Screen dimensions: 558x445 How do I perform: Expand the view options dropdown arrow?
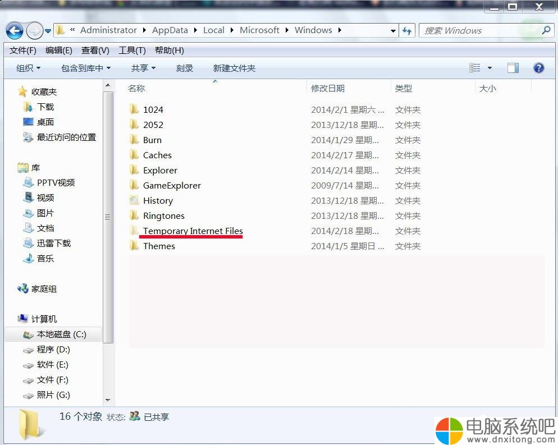click(x=490, y=68)
